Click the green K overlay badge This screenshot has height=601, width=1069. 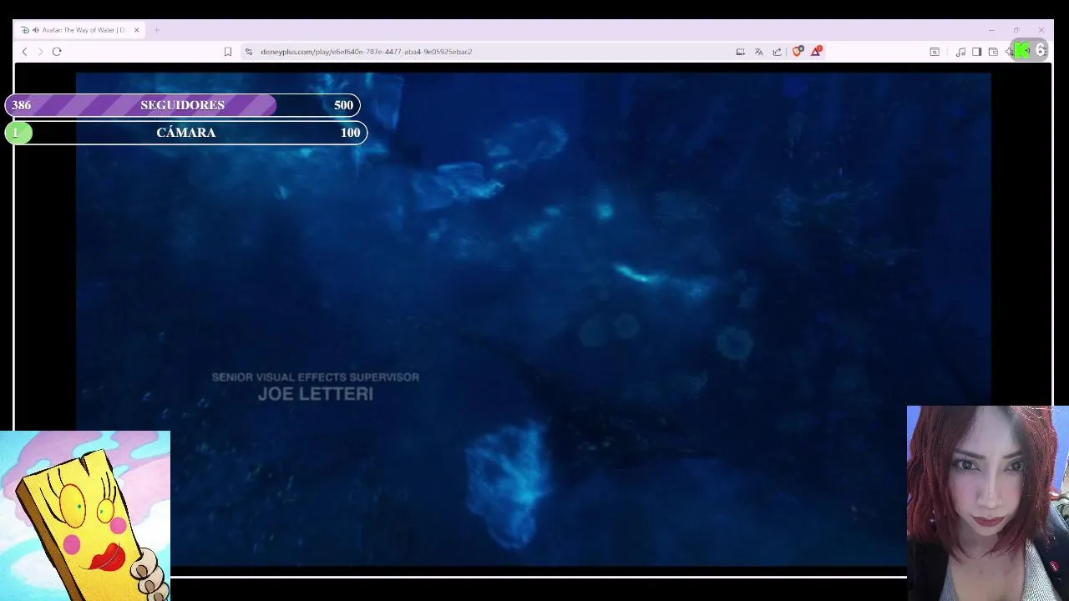(x=1023, y=50)
